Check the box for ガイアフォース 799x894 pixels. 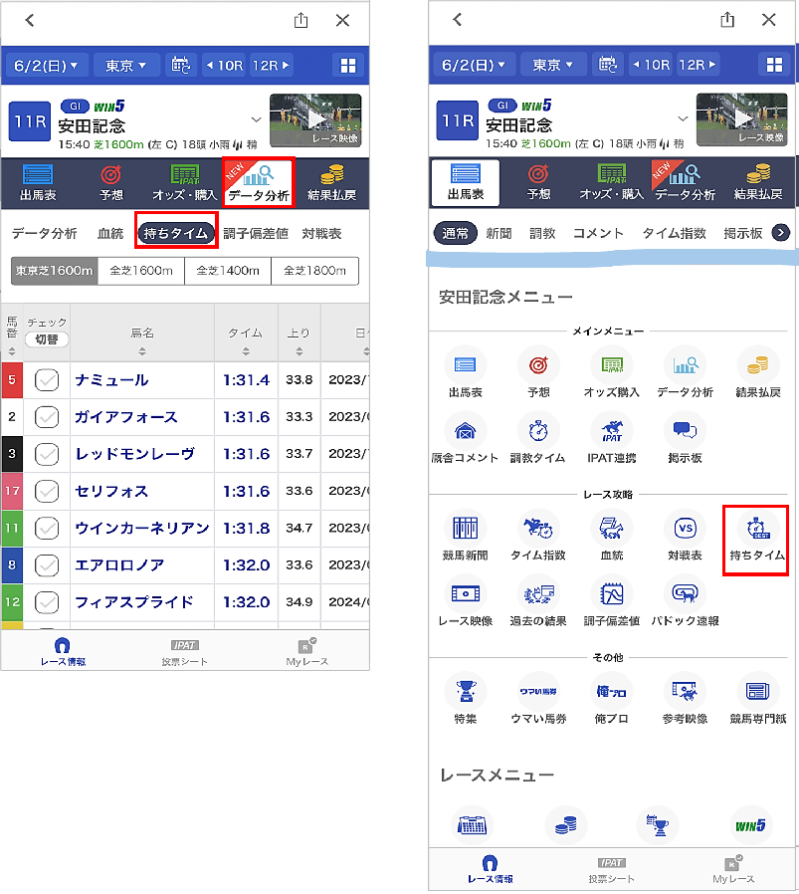[x=47, y=417]
